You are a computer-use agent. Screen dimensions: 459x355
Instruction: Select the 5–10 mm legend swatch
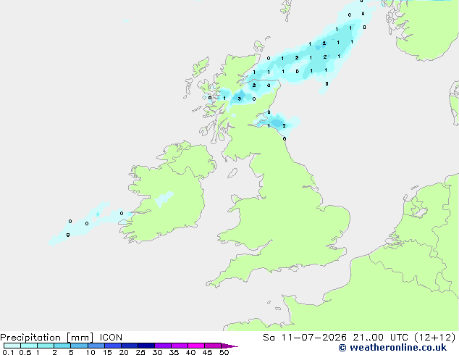coord(79,346)
